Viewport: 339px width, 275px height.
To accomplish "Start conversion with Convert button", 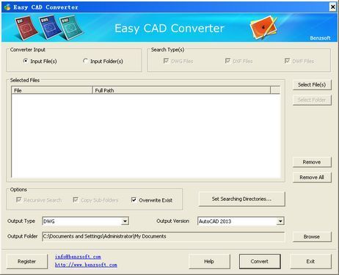I will (260, 261).
